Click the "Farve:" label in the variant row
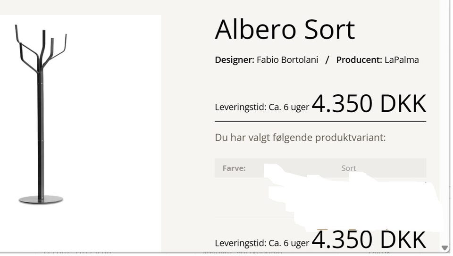Viewport: 453px width, 256px height. click(234, 168)
